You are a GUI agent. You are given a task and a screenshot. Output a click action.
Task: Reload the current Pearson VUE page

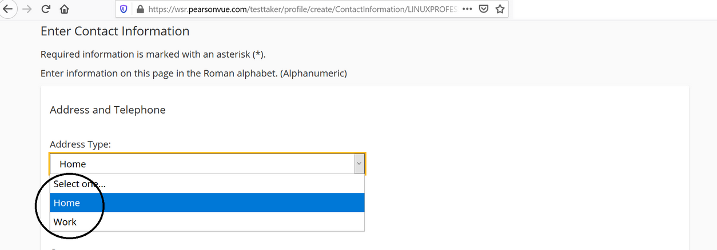(x=46, y=9)
